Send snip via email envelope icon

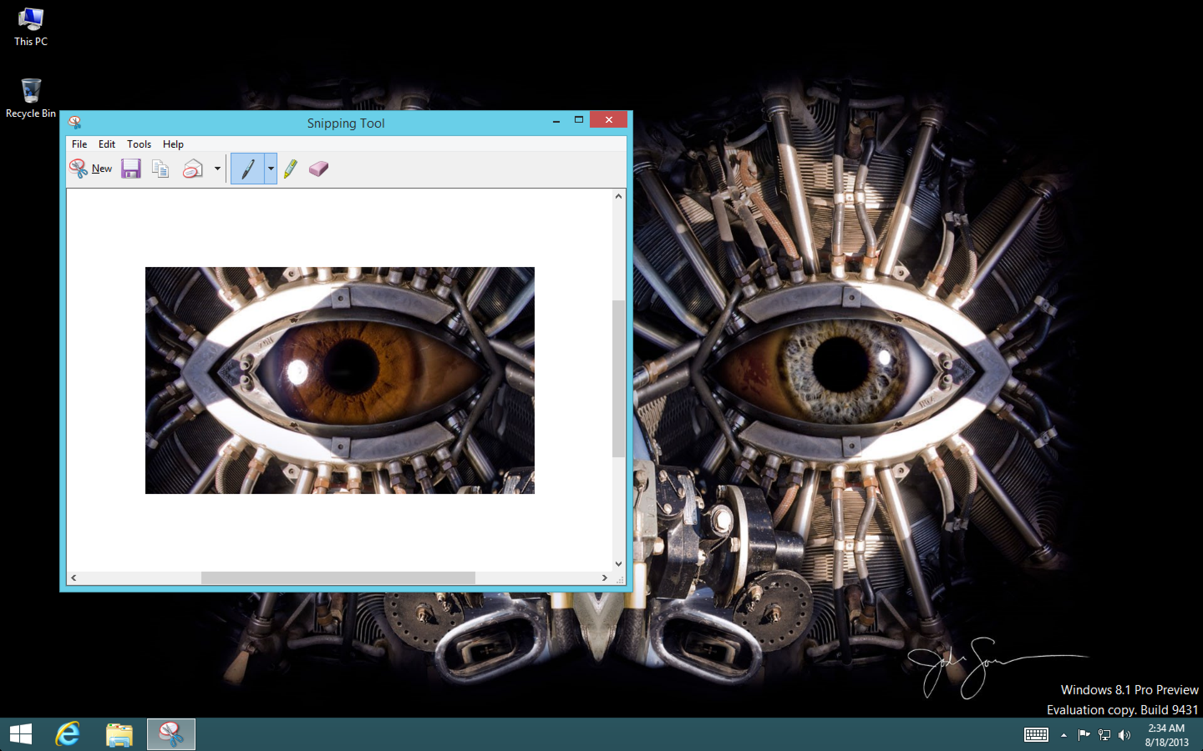click(193, 169)
